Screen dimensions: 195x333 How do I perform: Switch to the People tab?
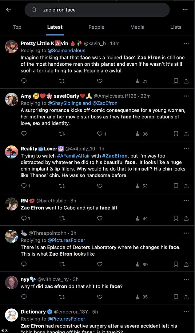(97, 27)
